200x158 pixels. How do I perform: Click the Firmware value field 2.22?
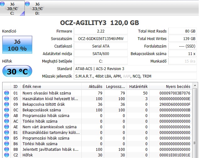coord(101,31)
